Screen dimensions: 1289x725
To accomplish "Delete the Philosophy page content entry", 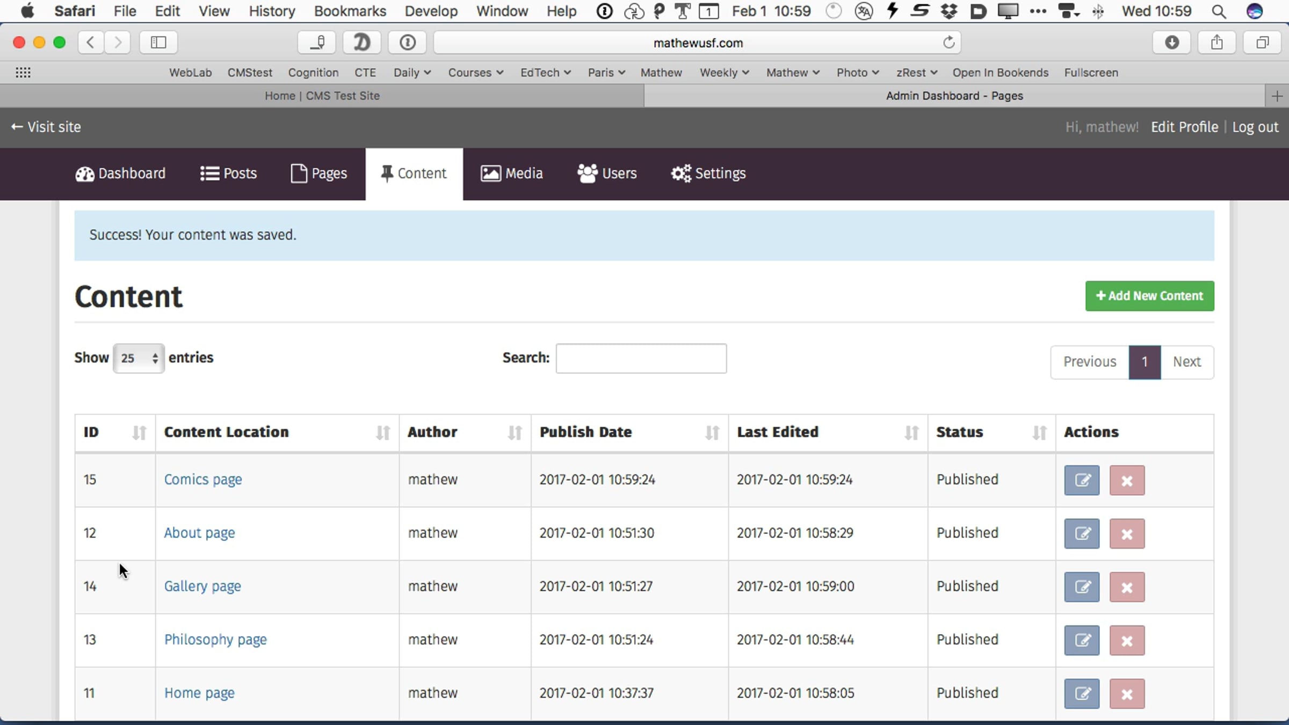I will 1127,640.
